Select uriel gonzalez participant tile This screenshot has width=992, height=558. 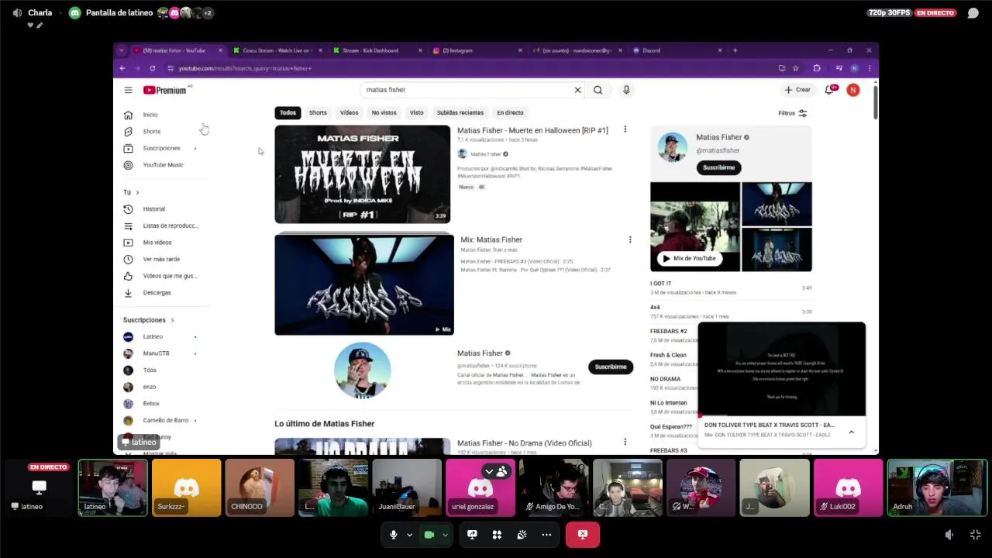click(480, 487)
